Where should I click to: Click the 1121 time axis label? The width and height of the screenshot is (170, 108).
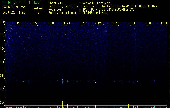(x=18, y=23)
